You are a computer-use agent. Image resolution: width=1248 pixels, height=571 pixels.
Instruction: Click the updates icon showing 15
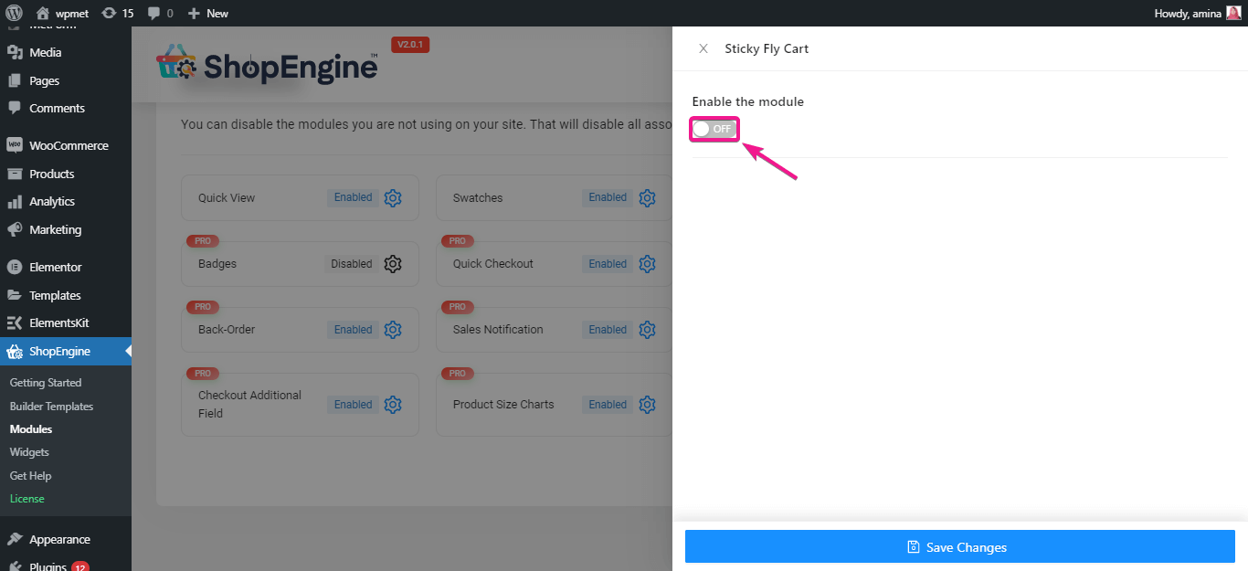click(110, 13)
